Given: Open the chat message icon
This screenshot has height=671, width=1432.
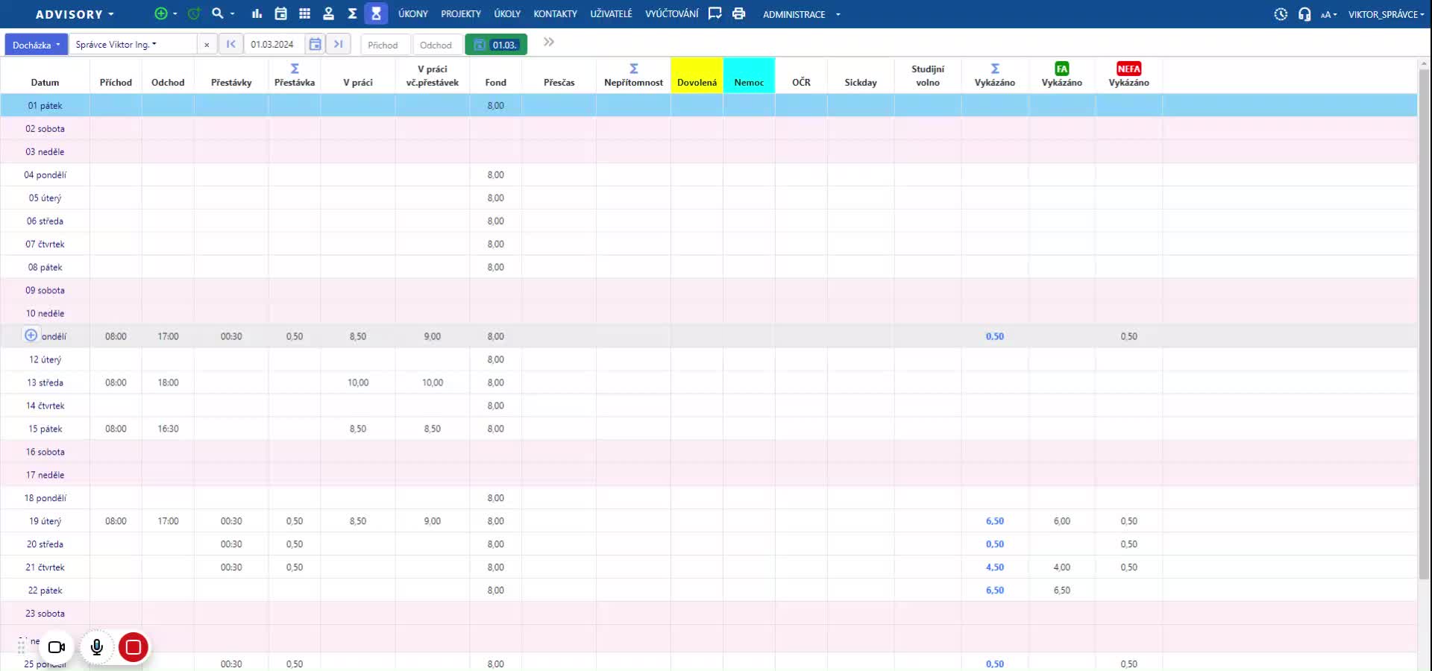Looking at the screenshot, I should tap(715, 13).
